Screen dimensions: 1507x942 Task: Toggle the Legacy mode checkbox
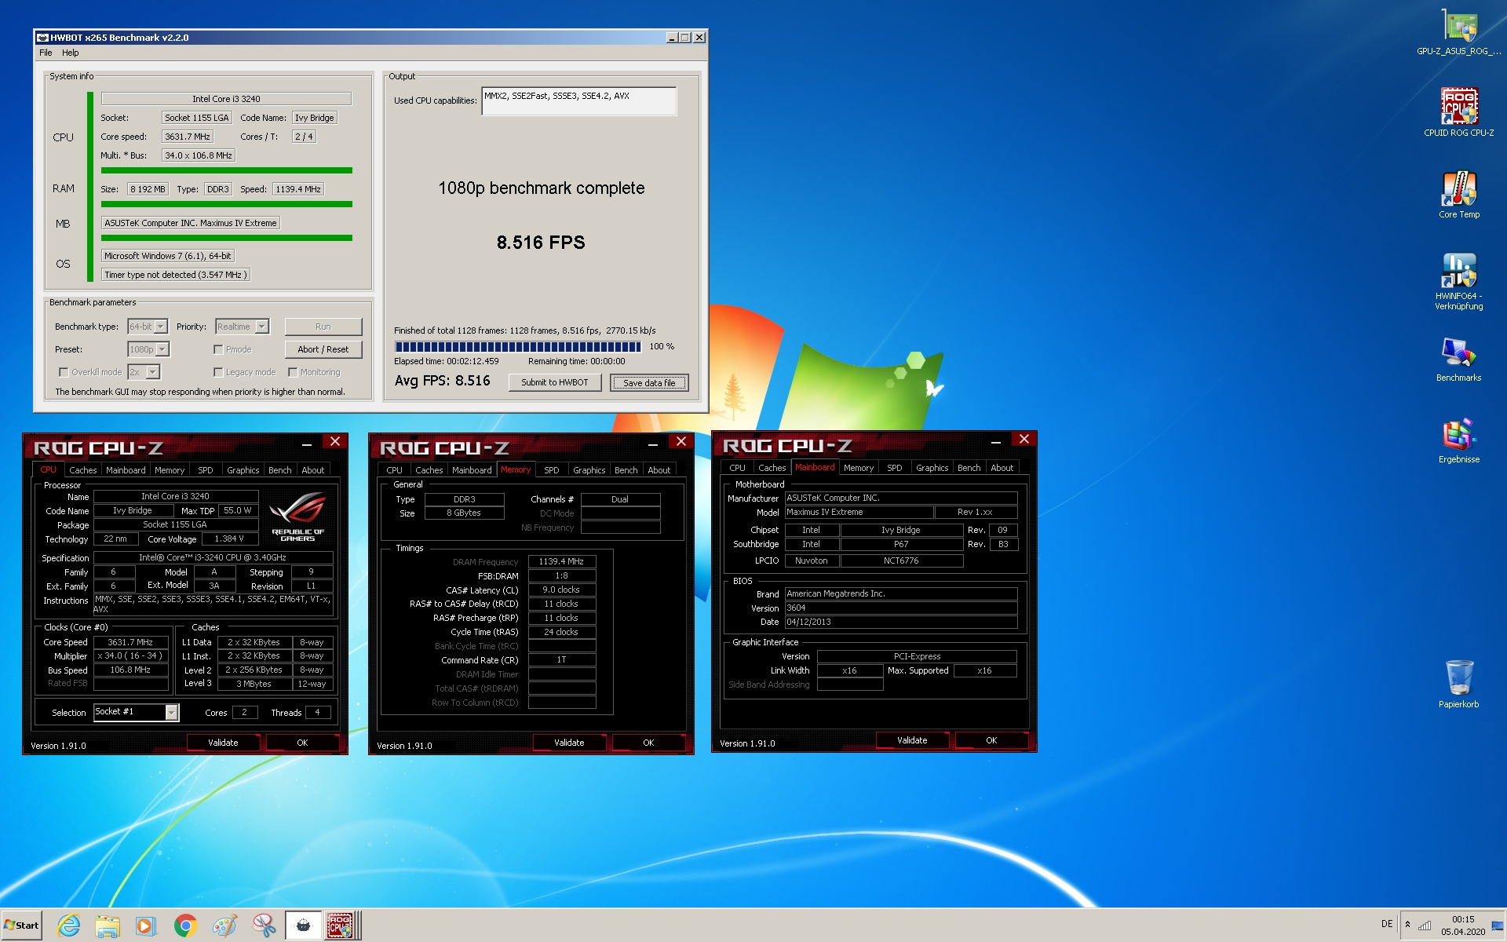(x=218, y=372)
